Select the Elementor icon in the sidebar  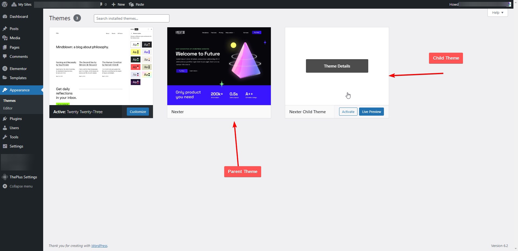point(5,68)
